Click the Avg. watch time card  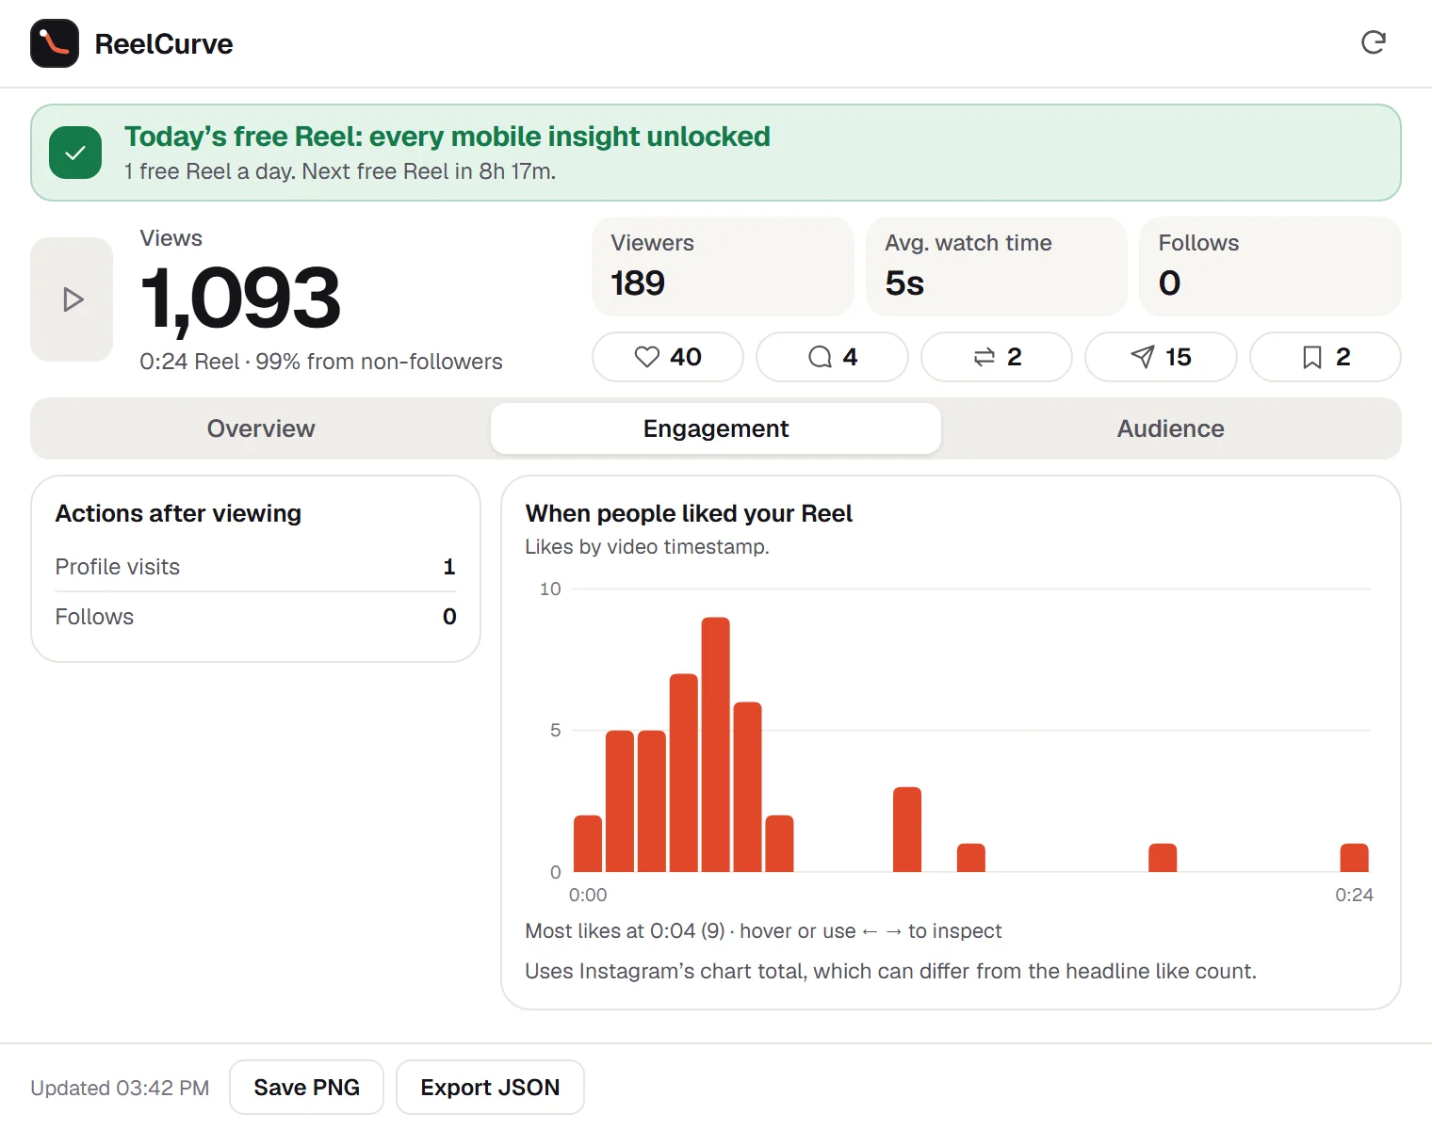pyautogui.click(x=997, y=266)
